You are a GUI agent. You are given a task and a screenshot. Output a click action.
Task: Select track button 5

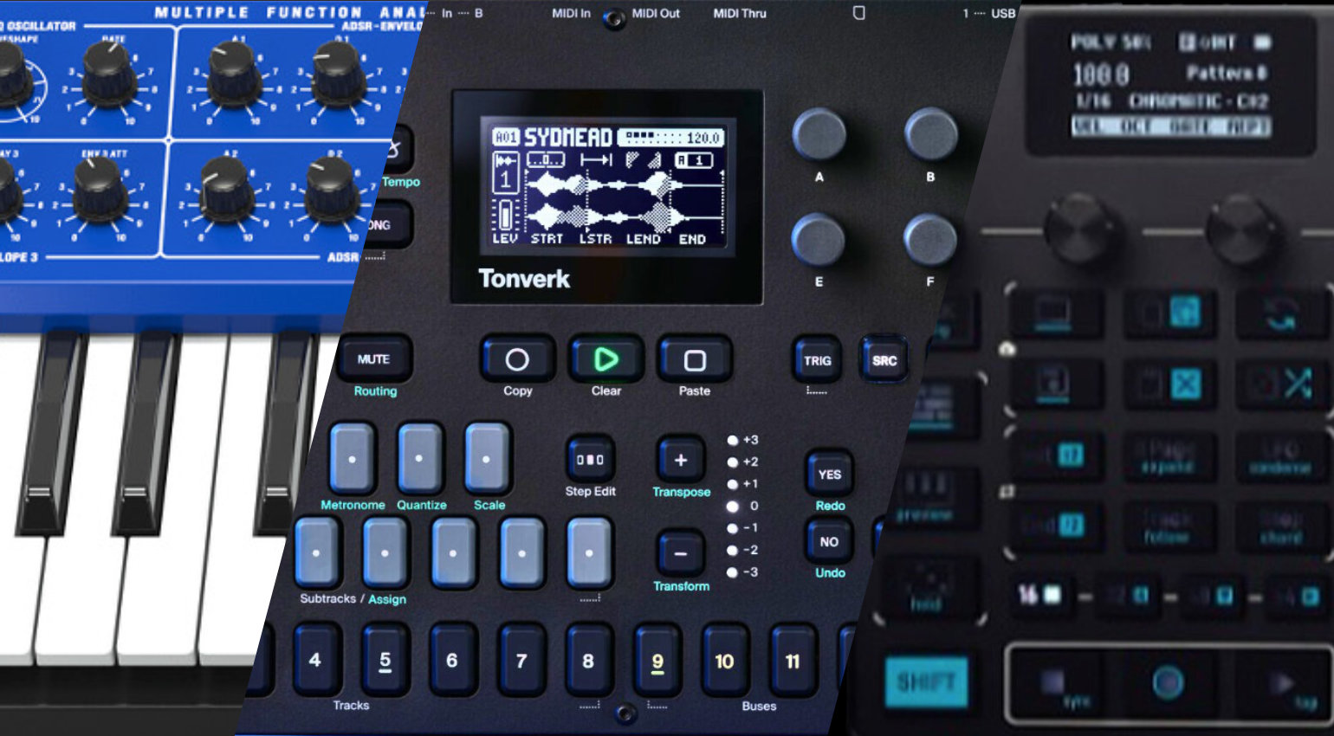coord(385,661)
